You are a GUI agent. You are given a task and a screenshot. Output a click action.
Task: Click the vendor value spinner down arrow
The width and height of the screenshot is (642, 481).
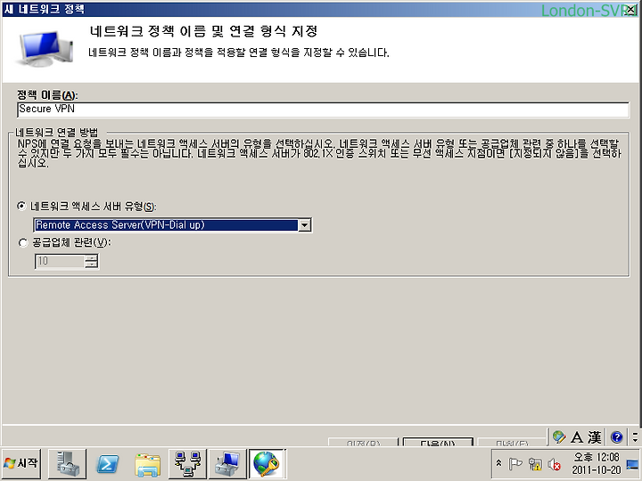pyautogui.click(x=91, y=265)
